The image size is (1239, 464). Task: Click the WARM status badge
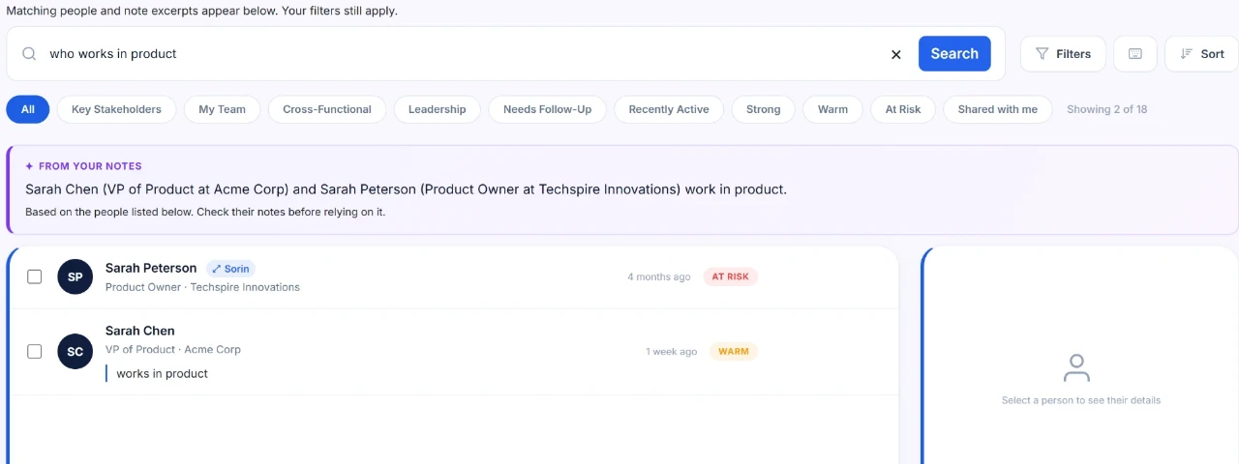pos(734,351)
